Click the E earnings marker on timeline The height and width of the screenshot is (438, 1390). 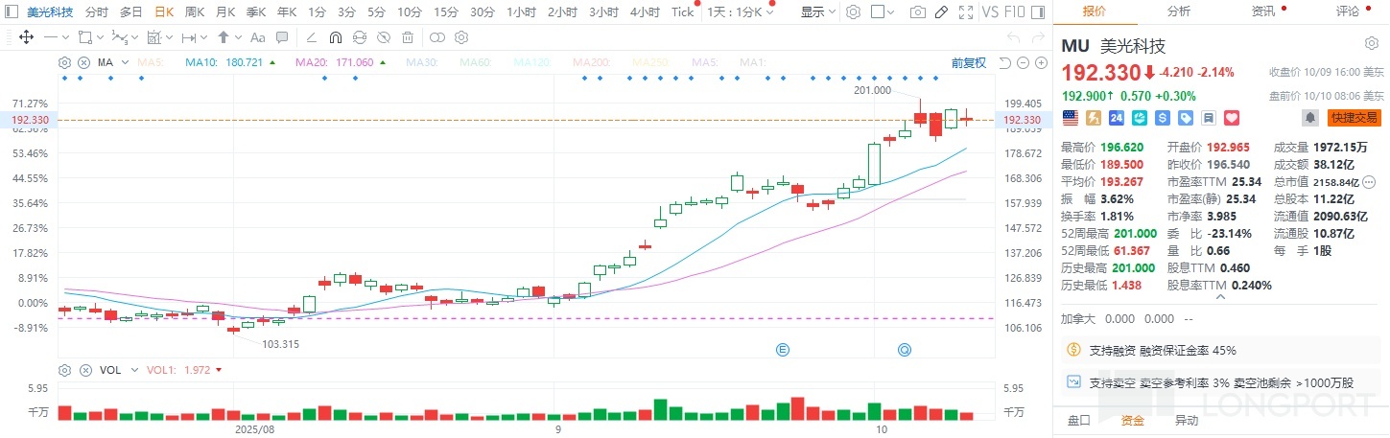click(x=784, y=350)
